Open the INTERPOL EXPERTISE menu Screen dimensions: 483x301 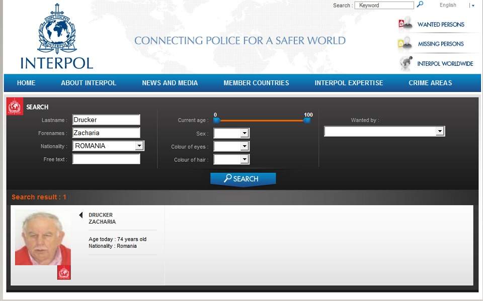[x=349, y=83]
